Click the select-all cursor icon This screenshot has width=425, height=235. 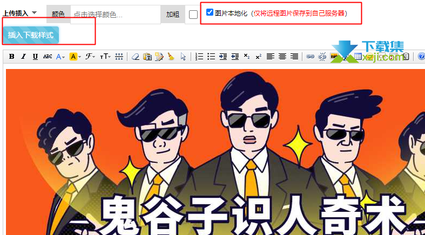point(183,57)
